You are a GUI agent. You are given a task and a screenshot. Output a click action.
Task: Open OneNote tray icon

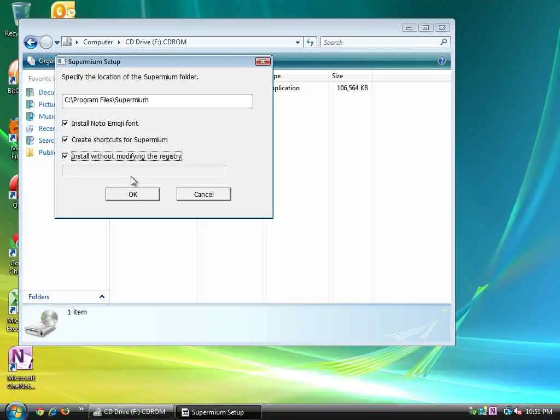pyautogui.click(x=493, y=411)
